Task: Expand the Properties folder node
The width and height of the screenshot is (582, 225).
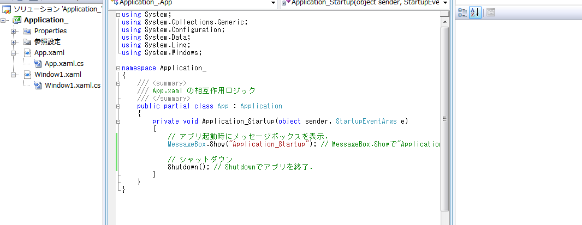Action: [x=13, y=31]
